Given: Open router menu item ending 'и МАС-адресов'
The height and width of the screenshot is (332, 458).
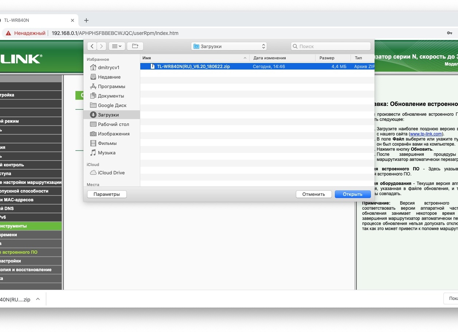Looking at the screenshot, I should [31, 200].
